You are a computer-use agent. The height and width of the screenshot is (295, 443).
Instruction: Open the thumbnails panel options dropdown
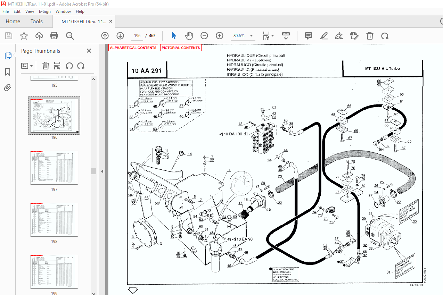click(x=27, y=66)
